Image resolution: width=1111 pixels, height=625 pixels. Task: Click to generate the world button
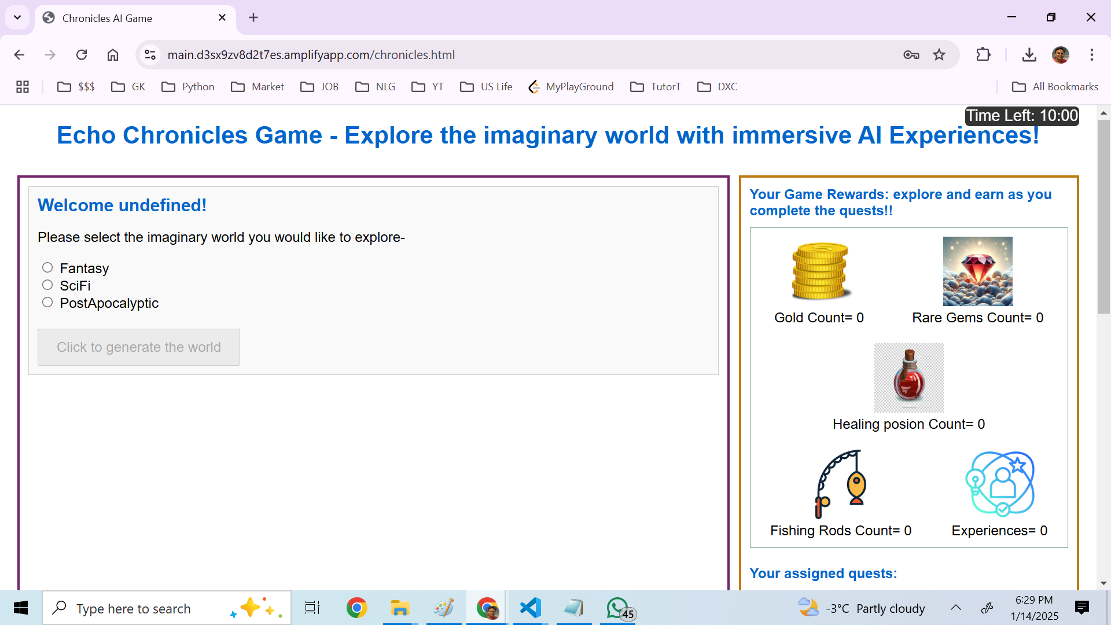pos(139,347)
